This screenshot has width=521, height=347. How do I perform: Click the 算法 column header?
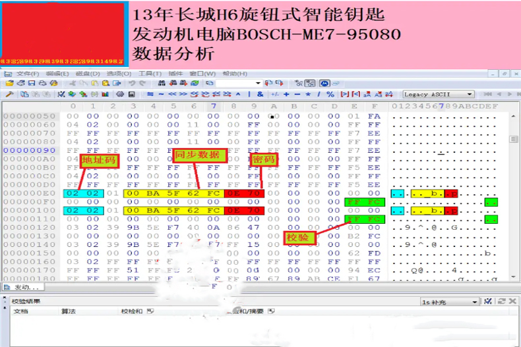69,311
